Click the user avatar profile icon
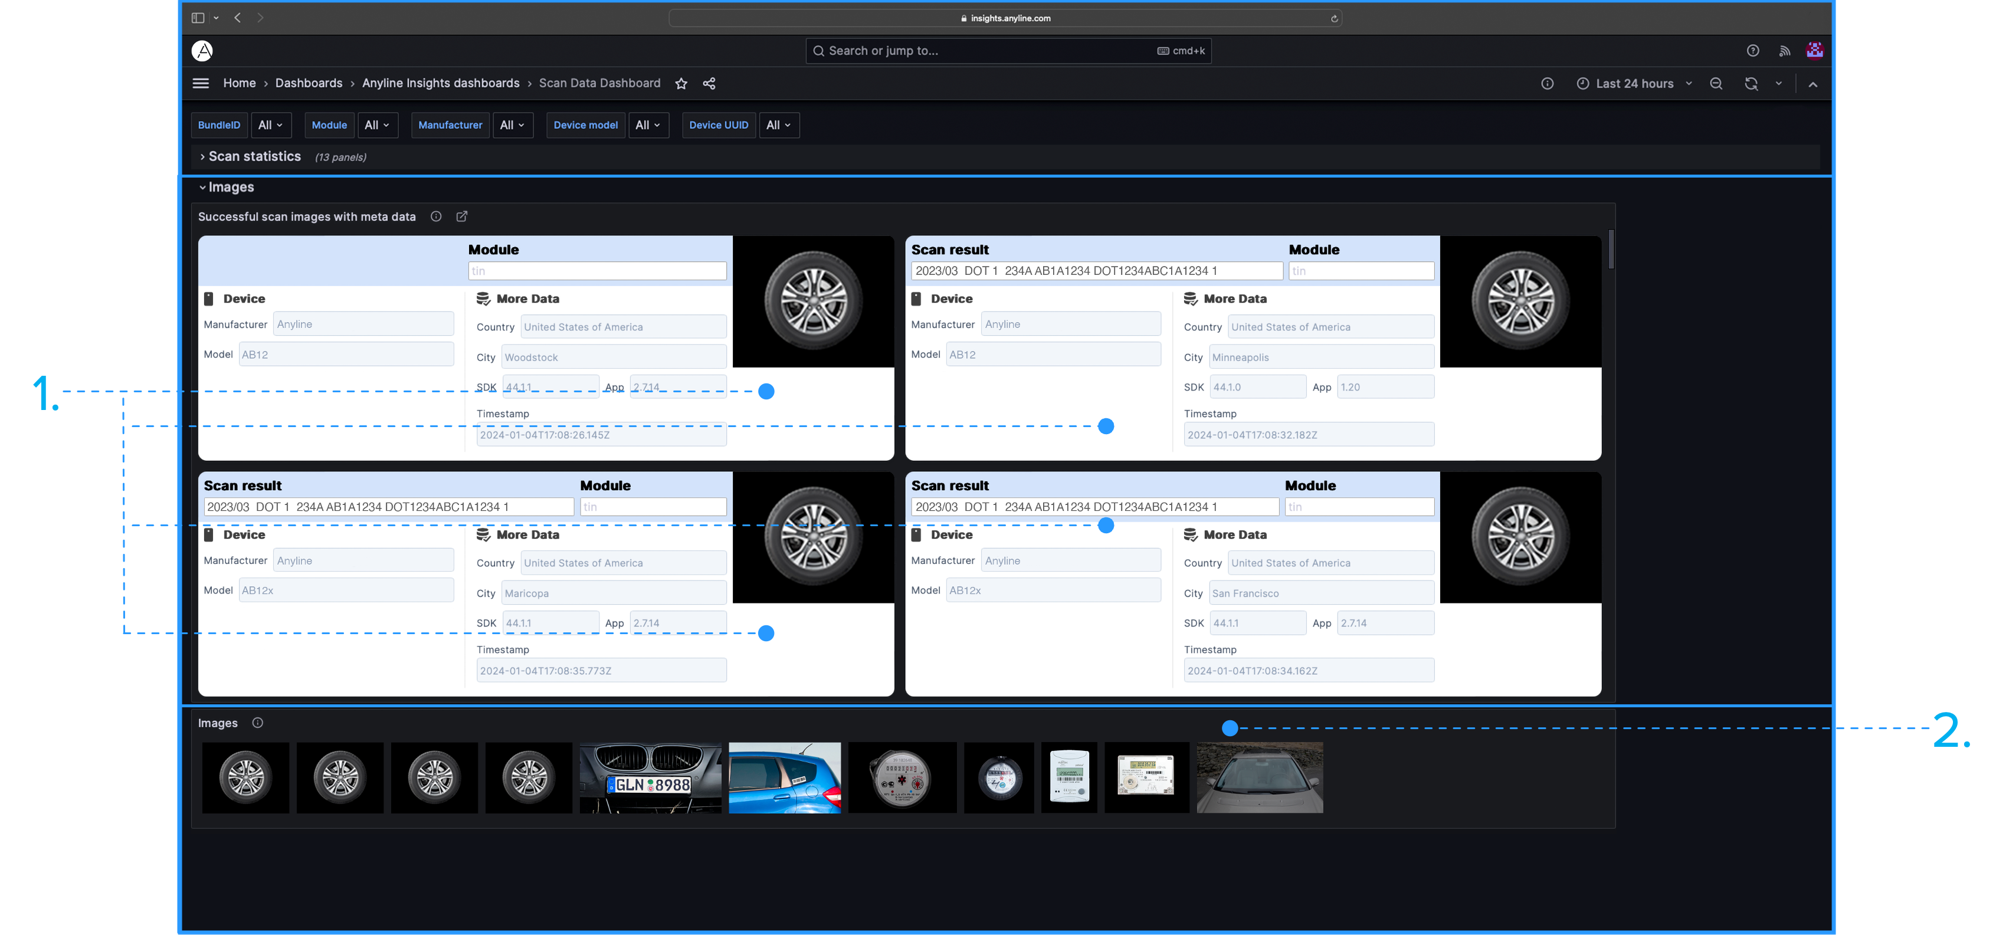This screenshot has width=2006, height=935. [x=1815, y=51]
